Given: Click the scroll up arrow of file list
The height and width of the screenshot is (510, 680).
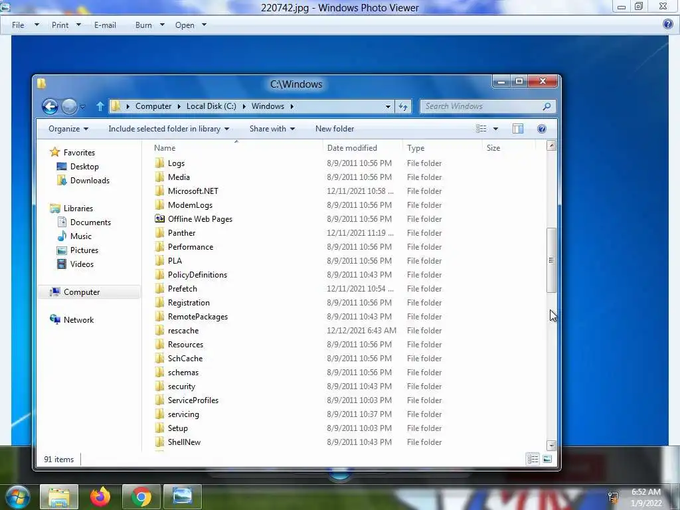Looking at the screenshot, I should 551,145.
